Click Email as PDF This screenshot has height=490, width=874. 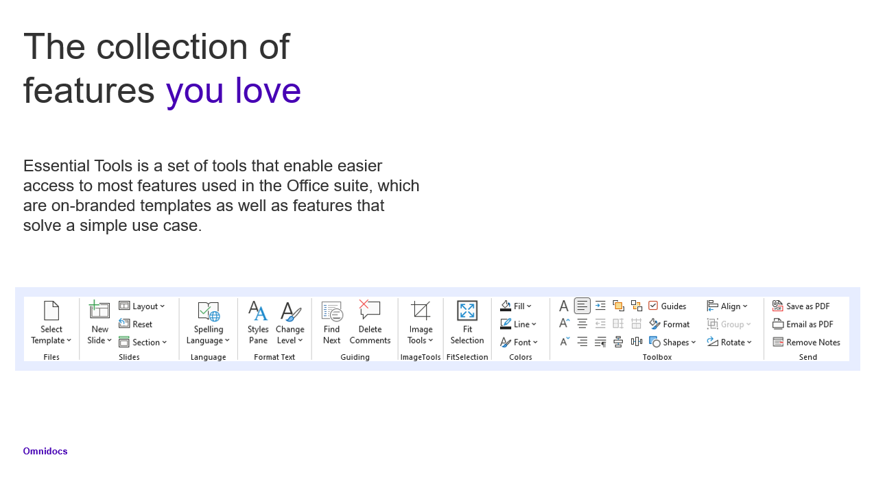(803, 324)
